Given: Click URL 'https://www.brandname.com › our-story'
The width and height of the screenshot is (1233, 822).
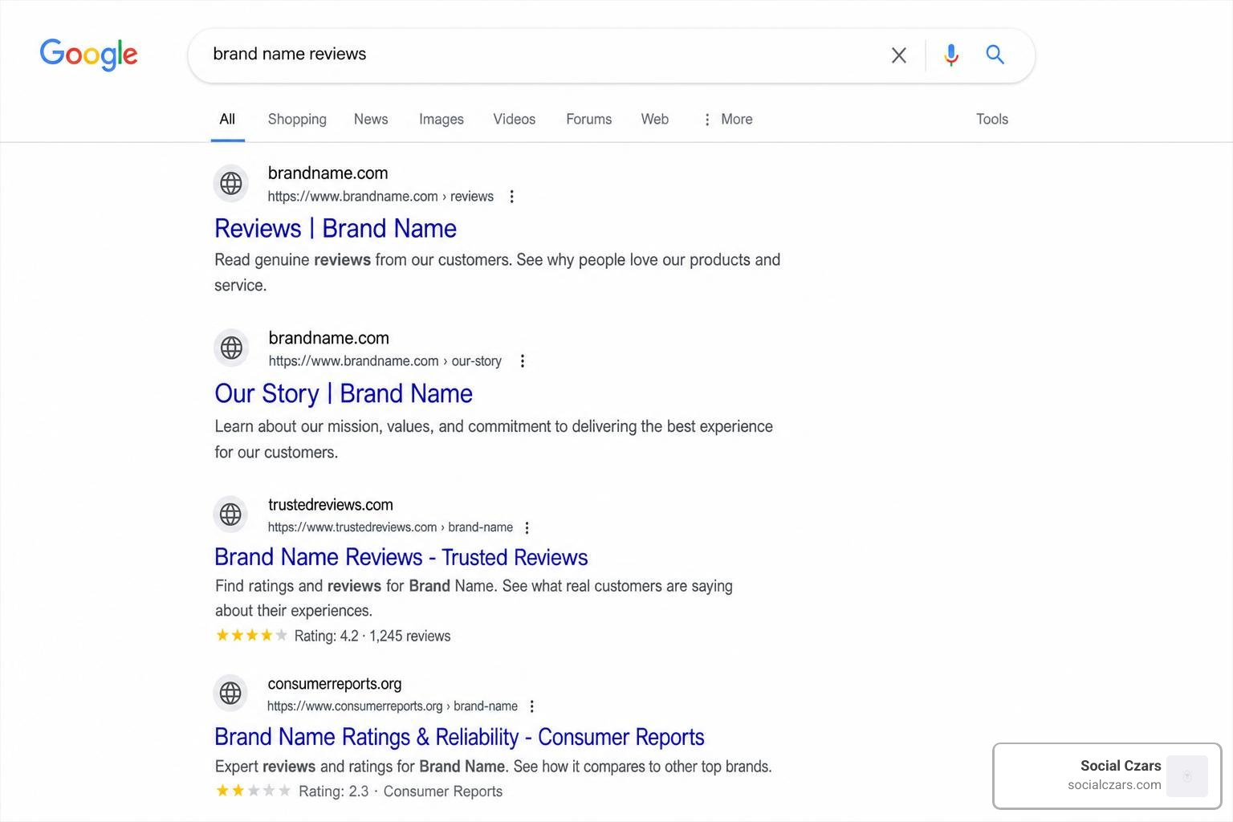Looking at the screenshot, I should point(385,361).
